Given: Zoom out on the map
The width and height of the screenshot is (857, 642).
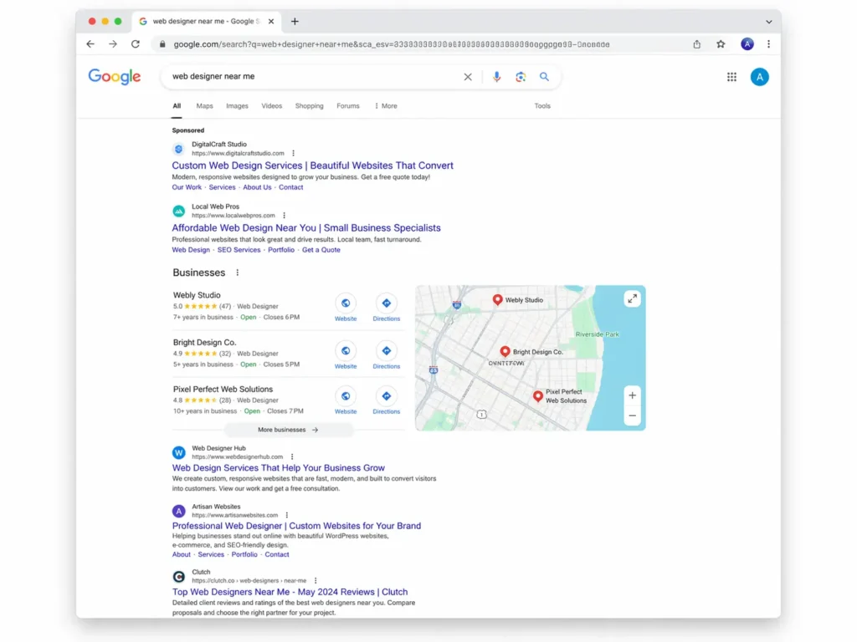Looking at the screenshot, I should [633, 415].
